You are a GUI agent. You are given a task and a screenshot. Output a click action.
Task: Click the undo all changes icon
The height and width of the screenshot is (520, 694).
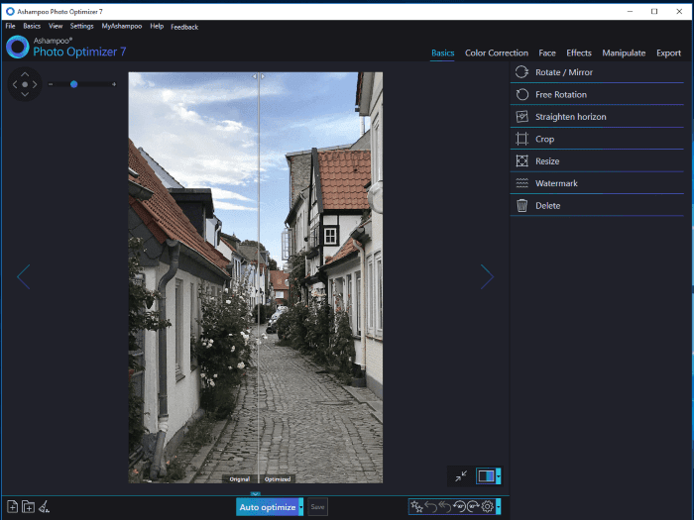pyautogui.click(x=445, y=506)
